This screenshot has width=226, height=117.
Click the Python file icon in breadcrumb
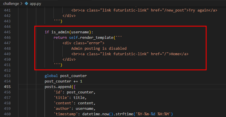(x=27, y=4)
